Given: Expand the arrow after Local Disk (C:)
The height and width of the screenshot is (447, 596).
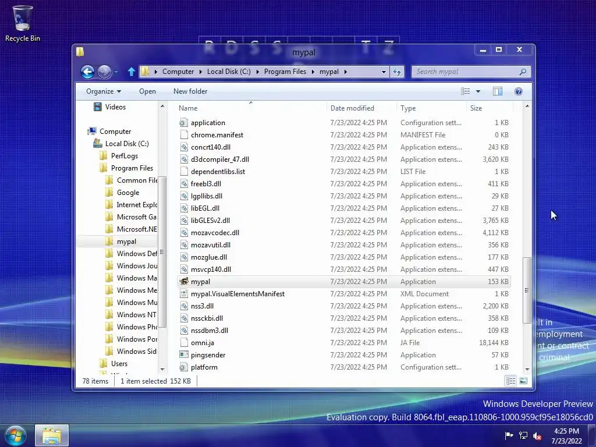Looking at the screenshot, I should point(257,72).
